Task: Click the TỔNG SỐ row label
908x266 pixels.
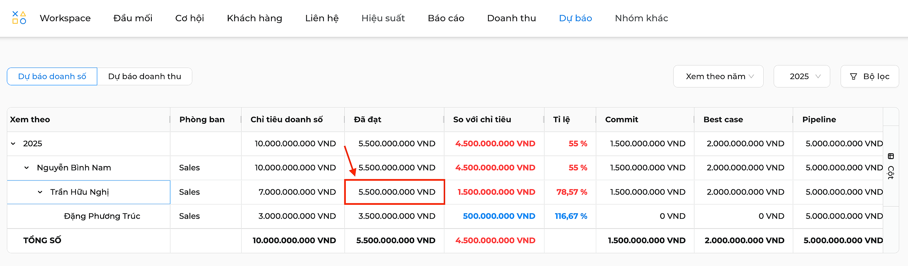Action: (42, 241)
